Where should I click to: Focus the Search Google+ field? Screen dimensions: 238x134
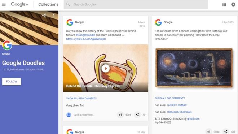tap(136, 5)
